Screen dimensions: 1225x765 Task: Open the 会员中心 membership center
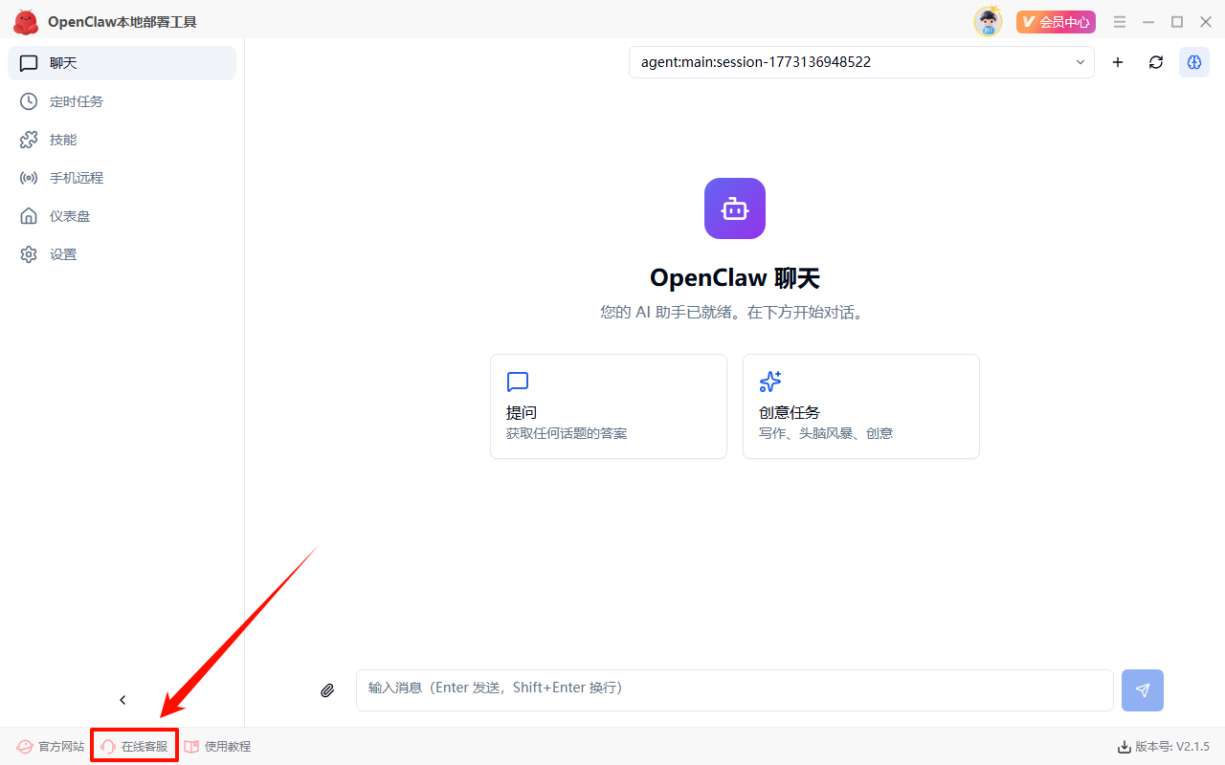coord(1056,21)
